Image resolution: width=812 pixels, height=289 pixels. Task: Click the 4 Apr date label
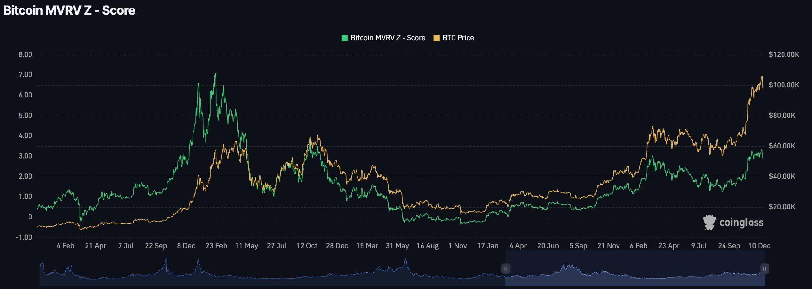(518, 246)
